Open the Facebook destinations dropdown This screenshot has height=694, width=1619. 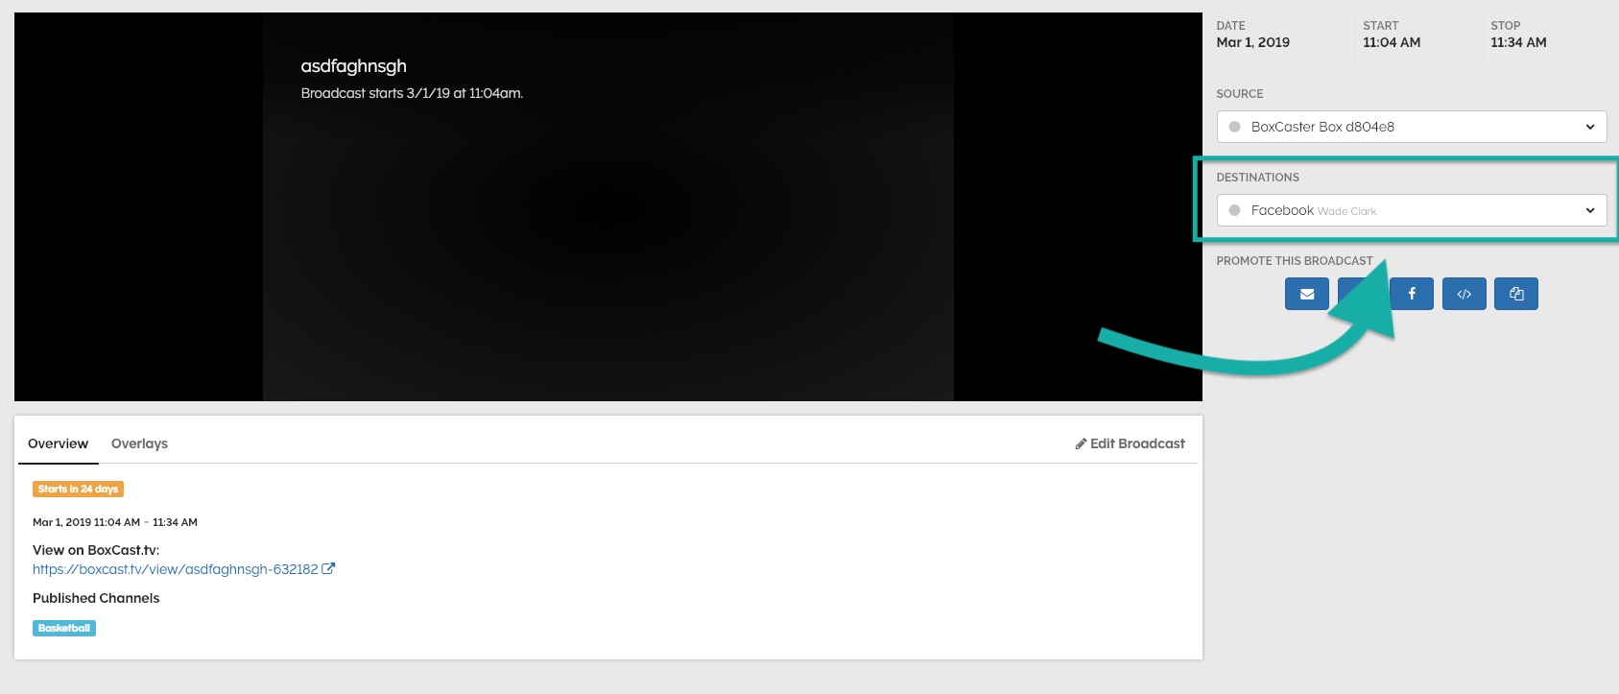[x=1411, y=210]
